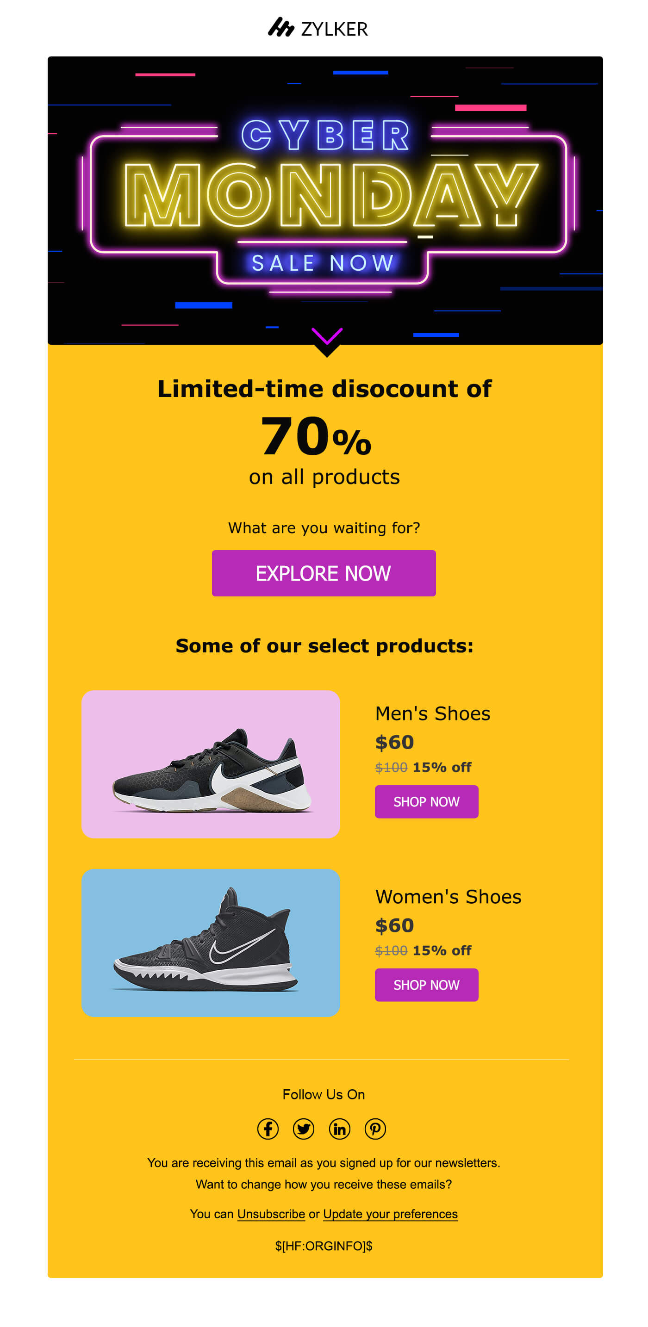This screenshot has width=648, height=1327.
Task: Select the Men's Shoes product title
Action: (x=432, y=713)
